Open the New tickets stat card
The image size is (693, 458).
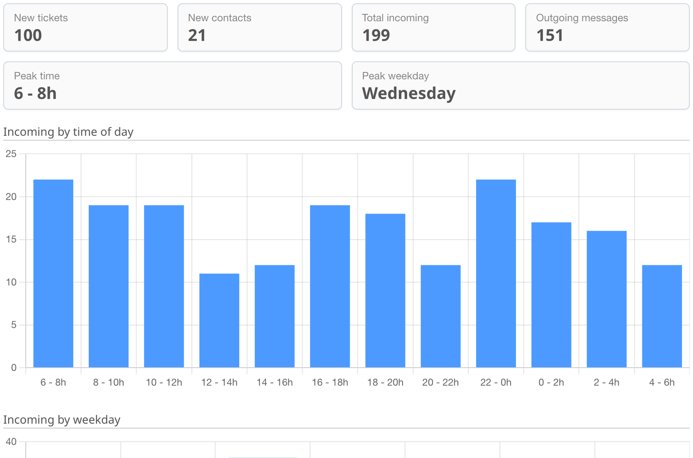point(86,28)
